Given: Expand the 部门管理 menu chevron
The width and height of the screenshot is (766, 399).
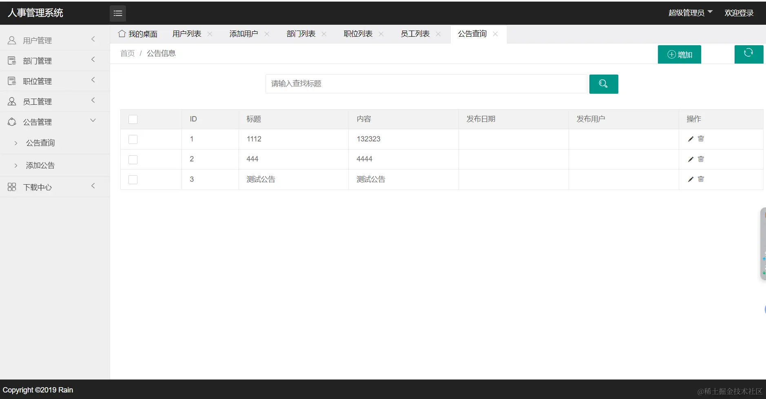Looking at the screenshot, I should click(x=93, y=60).
